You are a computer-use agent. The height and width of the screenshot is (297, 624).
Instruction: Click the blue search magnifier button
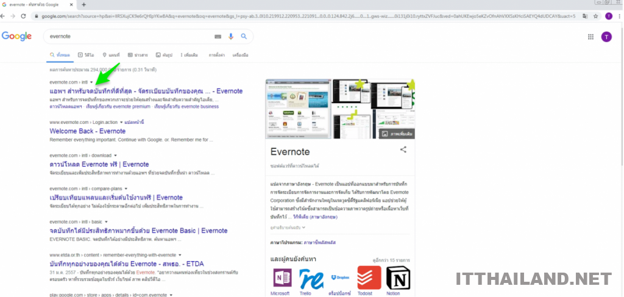[244, 37]
